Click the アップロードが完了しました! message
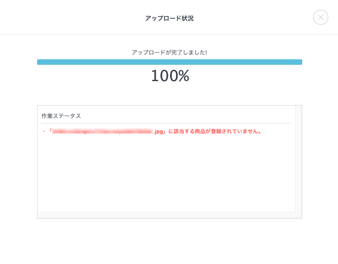This screenshot has width=338, height=264. [x=170, y=52]
